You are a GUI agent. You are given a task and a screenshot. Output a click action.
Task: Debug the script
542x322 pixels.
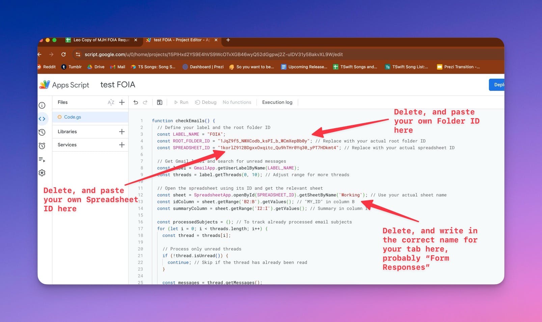[x=206, y=102]
